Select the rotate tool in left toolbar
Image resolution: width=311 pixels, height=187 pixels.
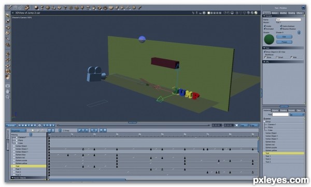(8, 27)
